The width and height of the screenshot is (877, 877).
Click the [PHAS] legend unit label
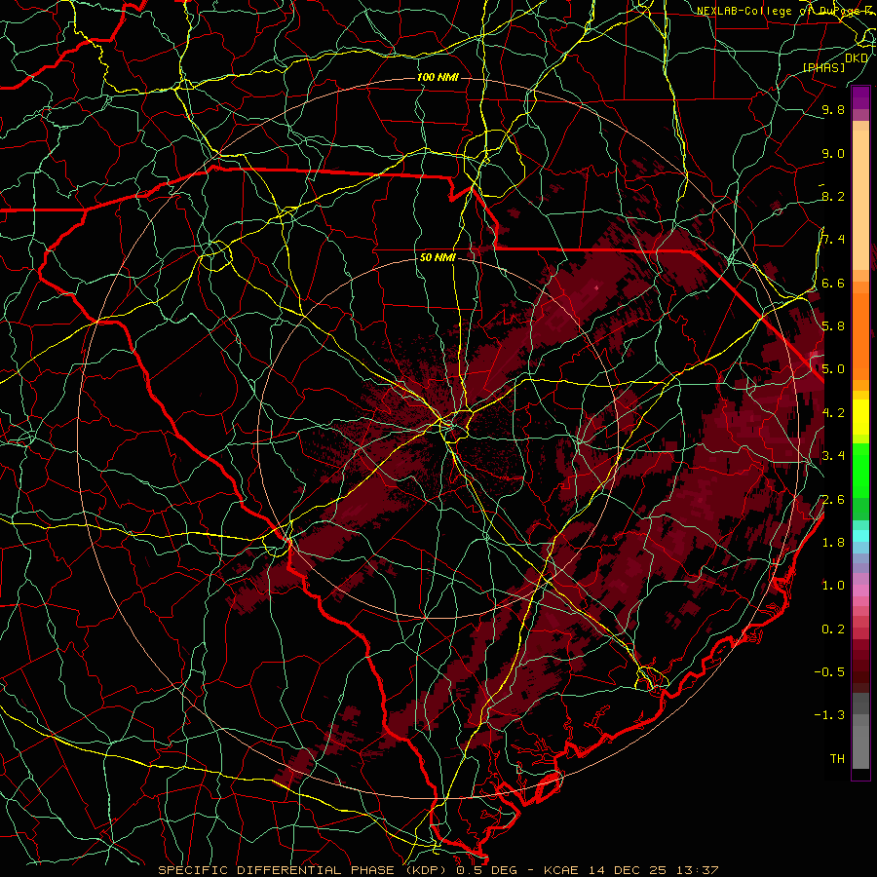pyautogui.click(x=823, y=67)
